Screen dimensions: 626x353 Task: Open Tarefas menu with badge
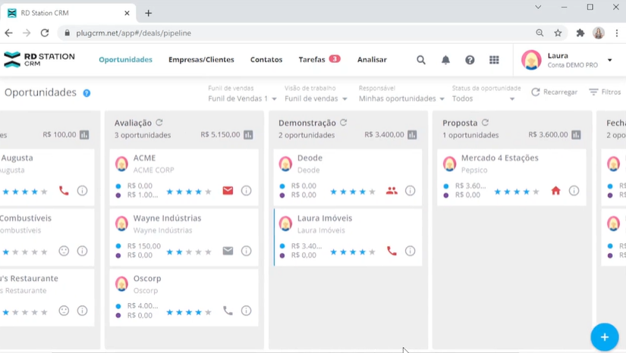[x=319, y=59]
